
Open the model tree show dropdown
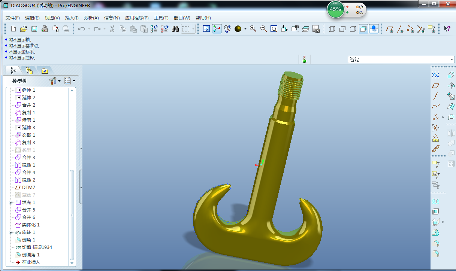(70, 80)
